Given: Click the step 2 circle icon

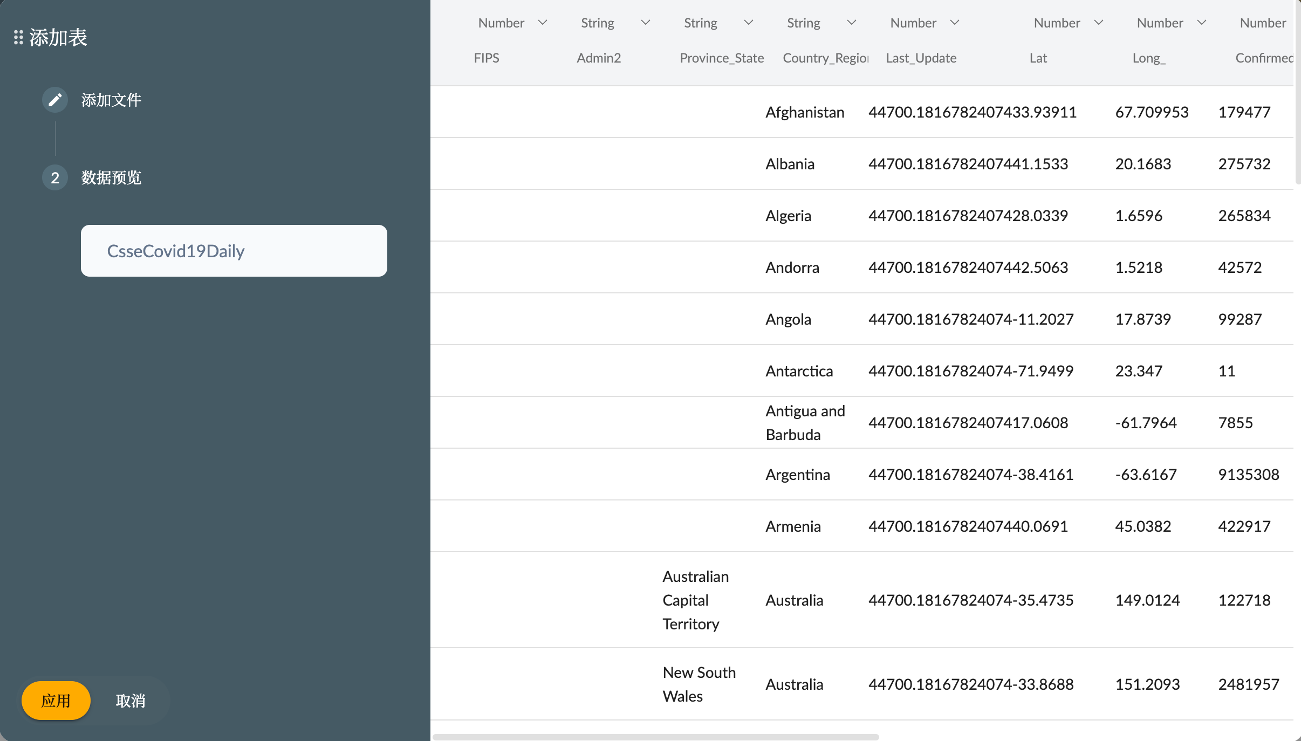Looking at the screenshot, I should tap(55, 177).
